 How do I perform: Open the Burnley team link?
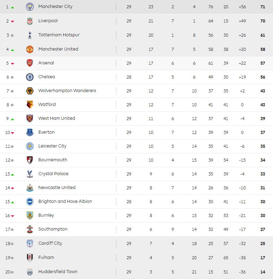[46, 215]
